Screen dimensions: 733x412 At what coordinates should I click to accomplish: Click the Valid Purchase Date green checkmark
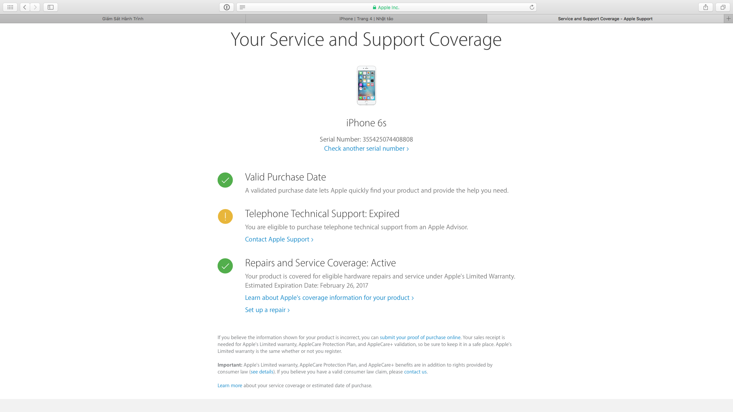click(x=225, y=180)
